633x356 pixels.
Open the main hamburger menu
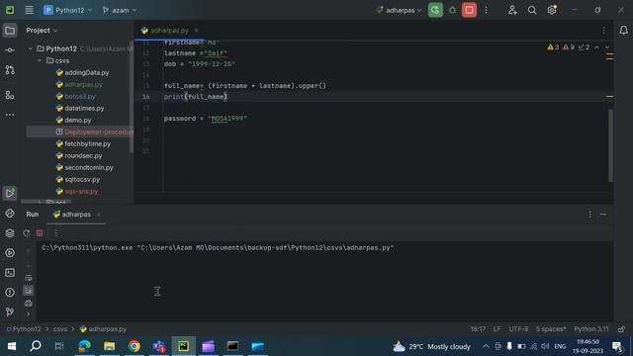[29, 10]
